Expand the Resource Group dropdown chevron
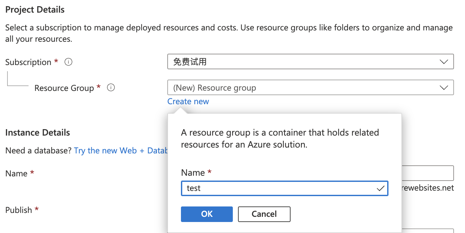This screenshot has width=465, height=233. pyautogui.click(x=444, y=88)
